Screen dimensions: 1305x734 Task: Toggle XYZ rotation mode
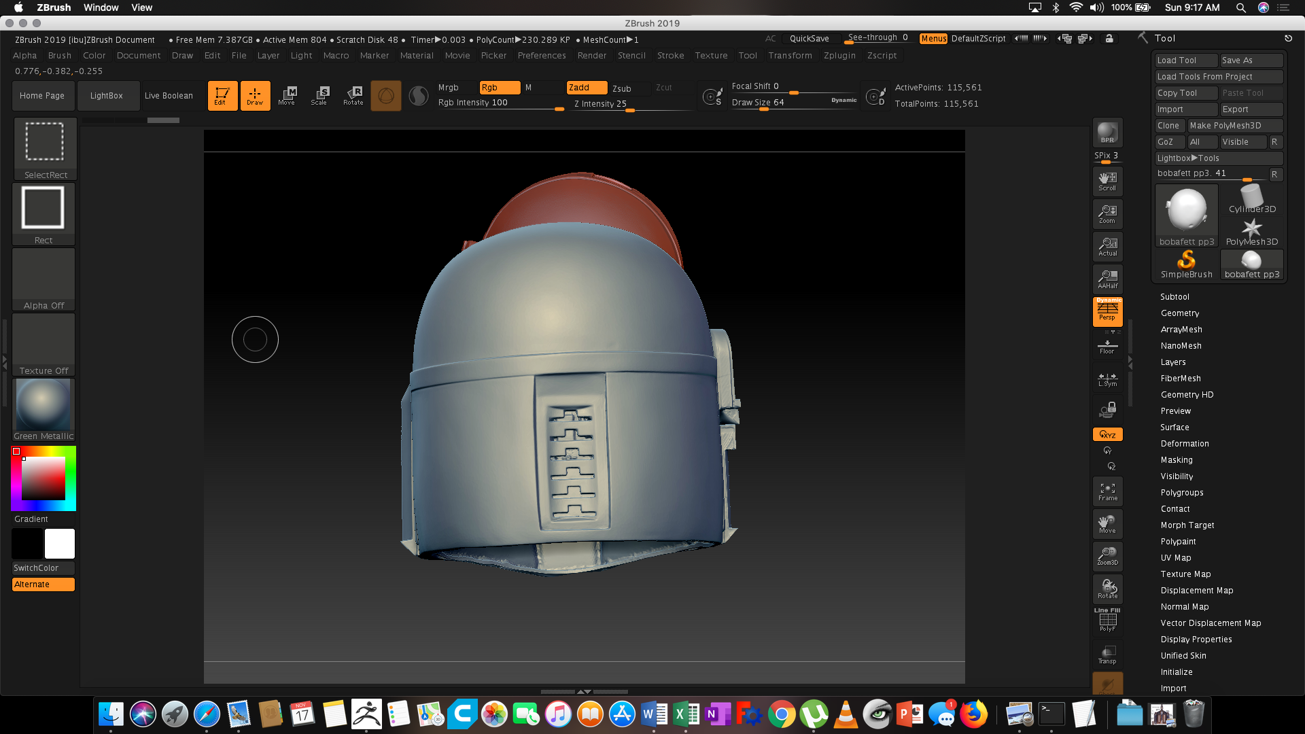coord(1107,434)
